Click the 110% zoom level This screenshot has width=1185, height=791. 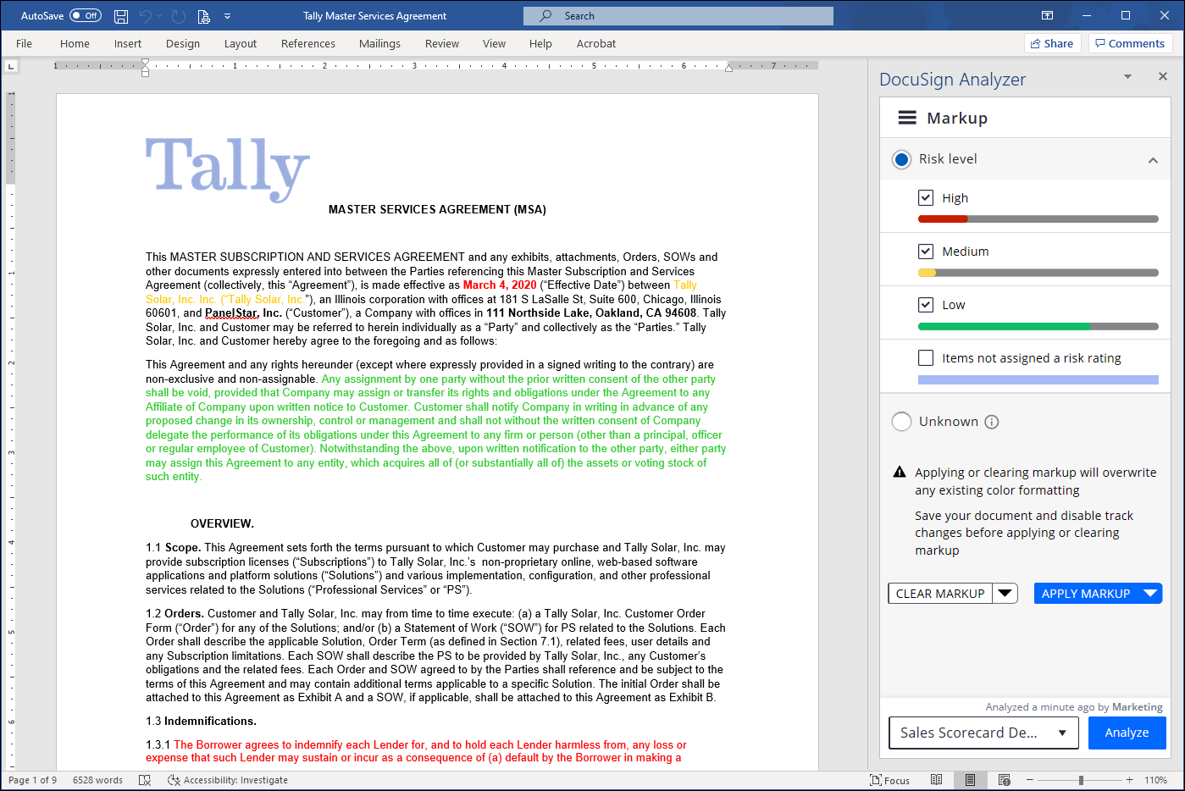pyautogui.click(x=1155, y=780)
